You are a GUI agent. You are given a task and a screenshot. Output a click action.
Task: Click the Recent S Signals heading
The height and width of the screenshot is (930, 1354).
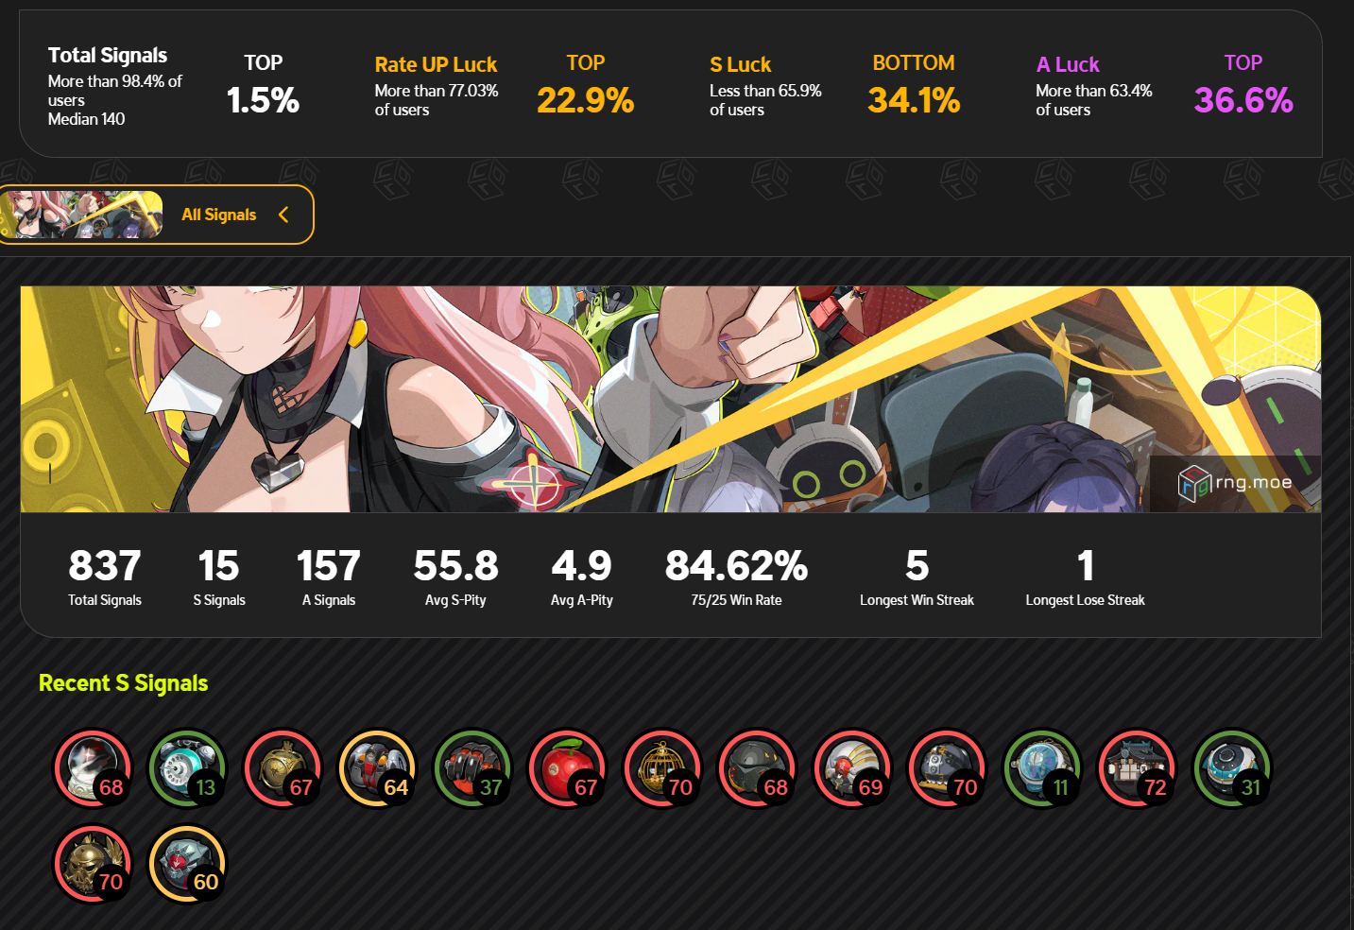click(123, 683)
